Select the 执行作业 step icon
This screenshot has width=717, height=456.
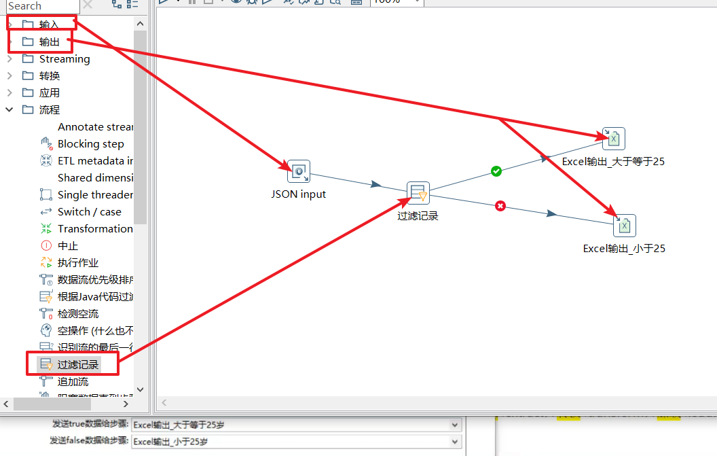coord(46,262)
